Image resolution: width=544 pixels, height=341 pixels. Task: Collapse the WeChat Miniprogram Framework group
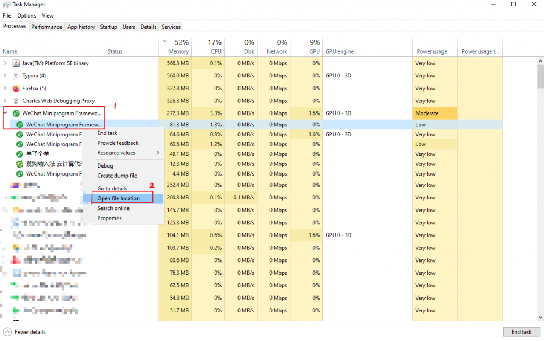point(5,113)
